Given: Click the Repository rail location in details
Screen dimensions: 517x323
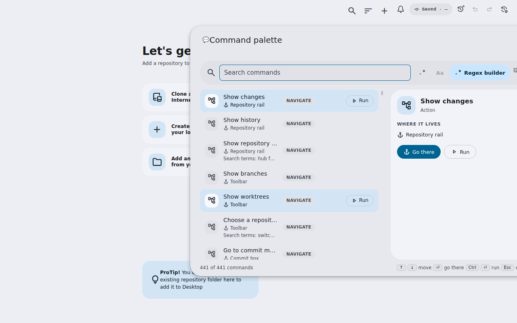Looking at the screenshot, I should [420, 135].
